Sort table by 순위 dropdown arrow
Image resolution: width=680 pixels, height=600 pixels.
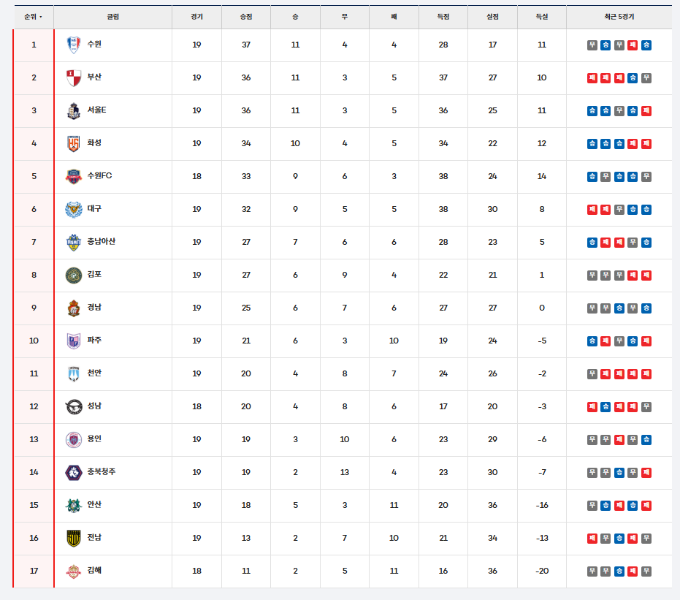pyautogui.click(x=41, y=17)
